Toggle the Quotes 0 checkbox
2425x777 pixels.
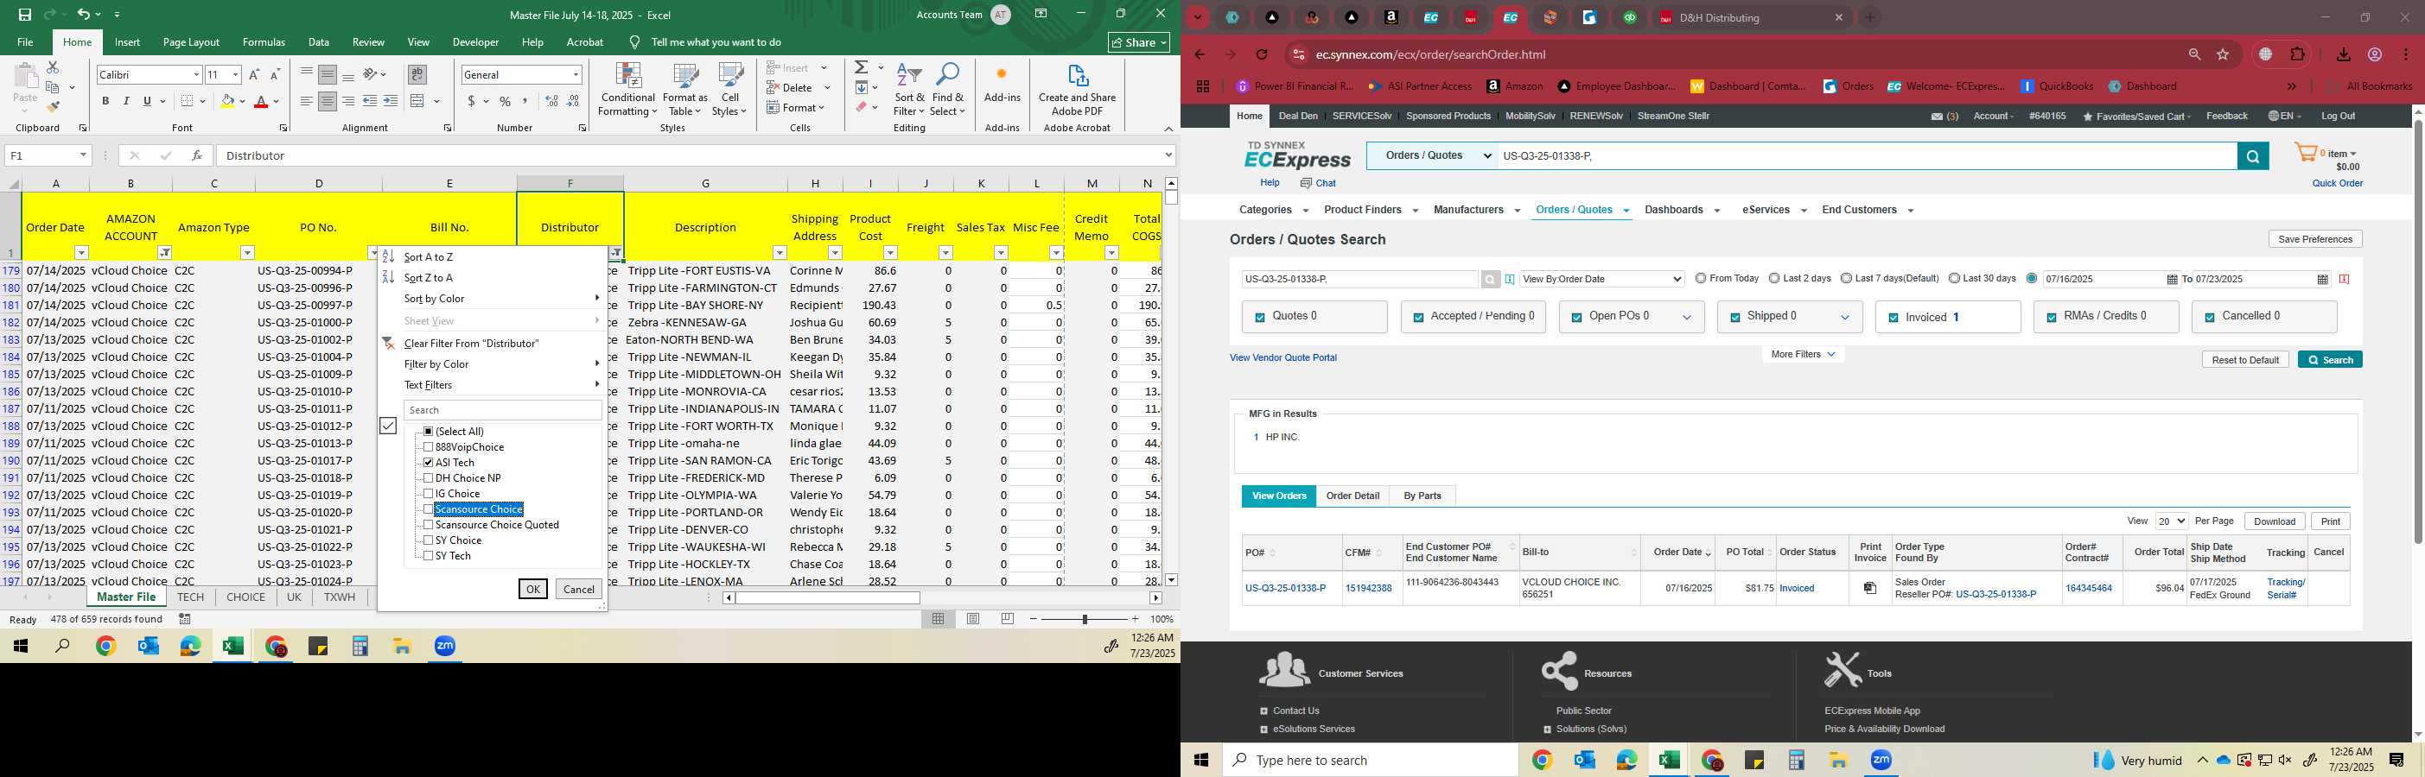(1259, 318)
